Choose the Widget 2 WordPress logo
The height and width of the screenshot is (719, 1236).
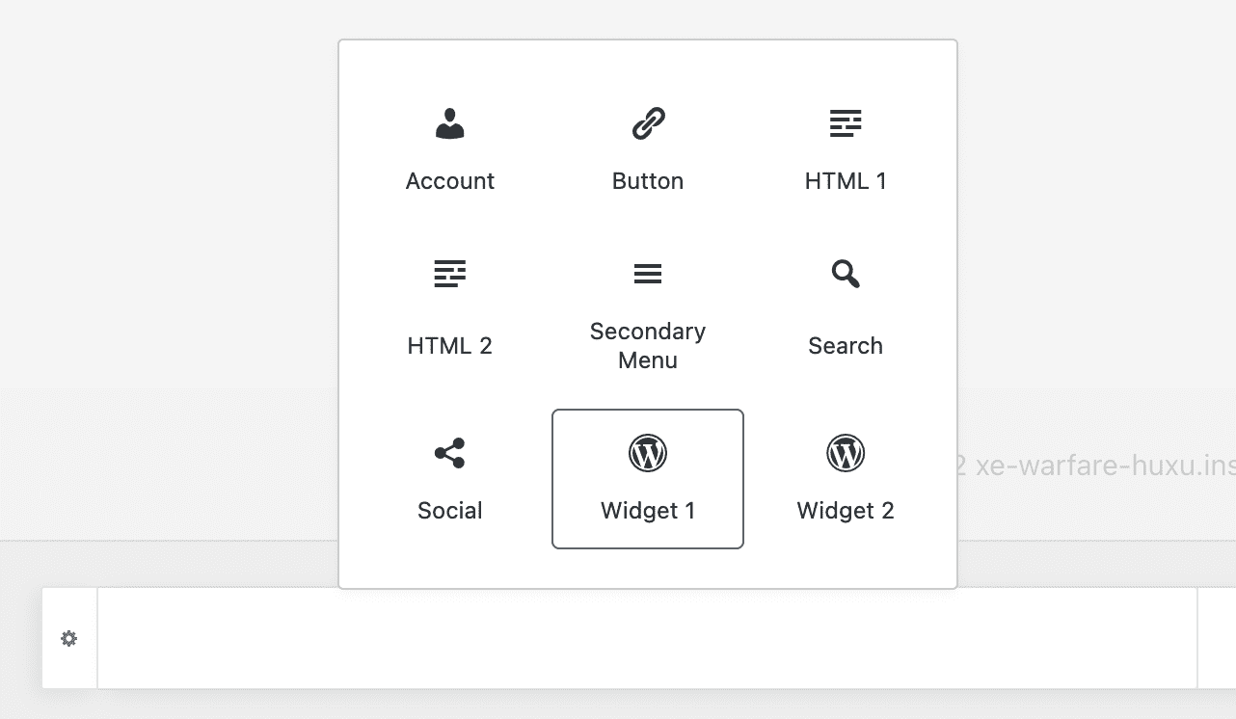(x=846, y=453)
